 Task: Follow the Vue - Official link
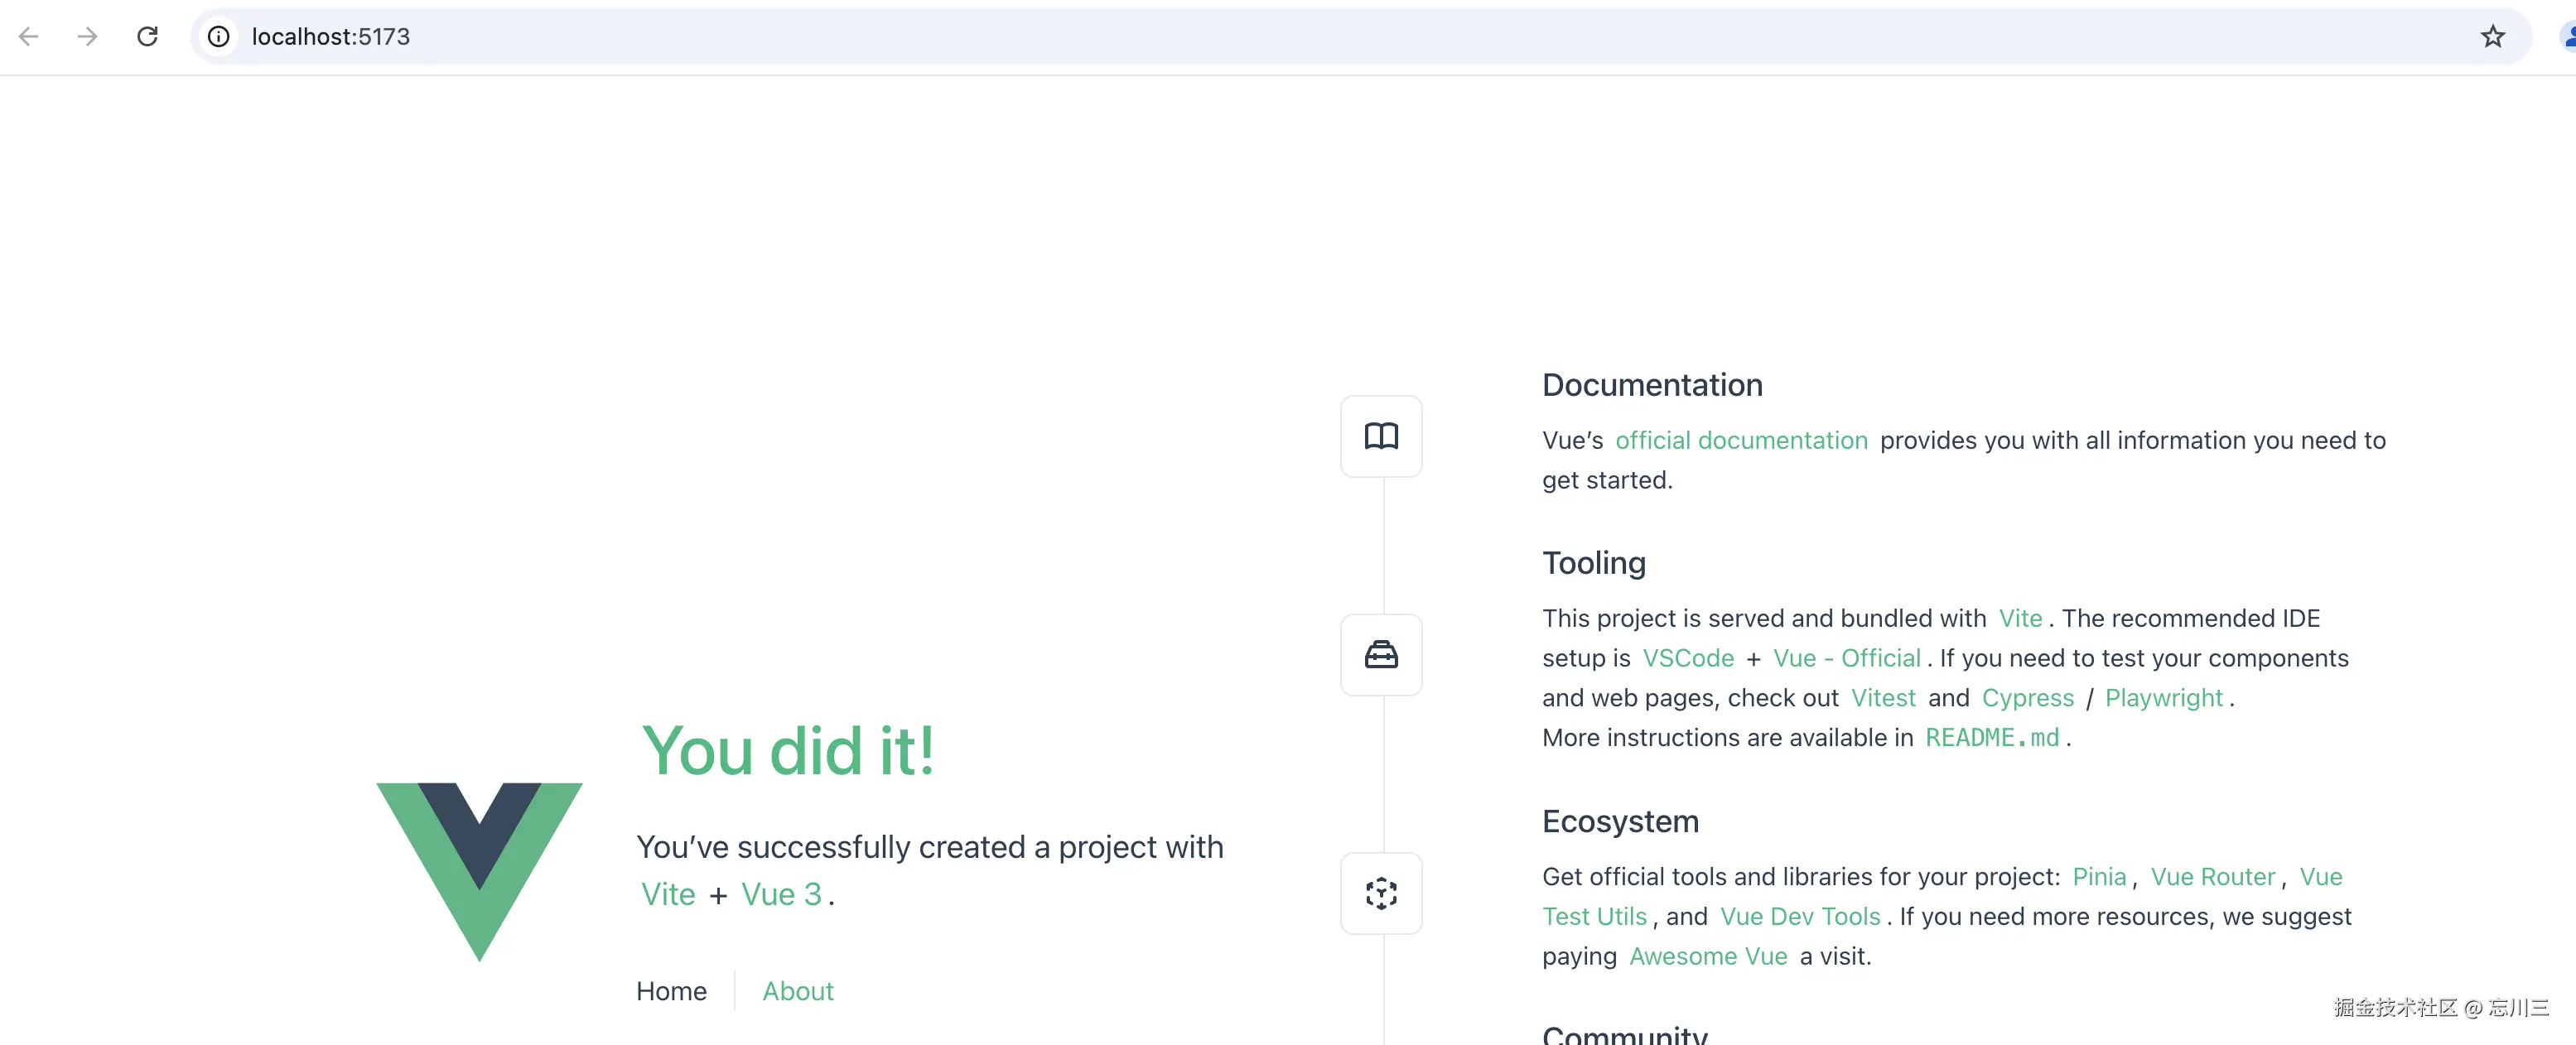[1846, 658]
